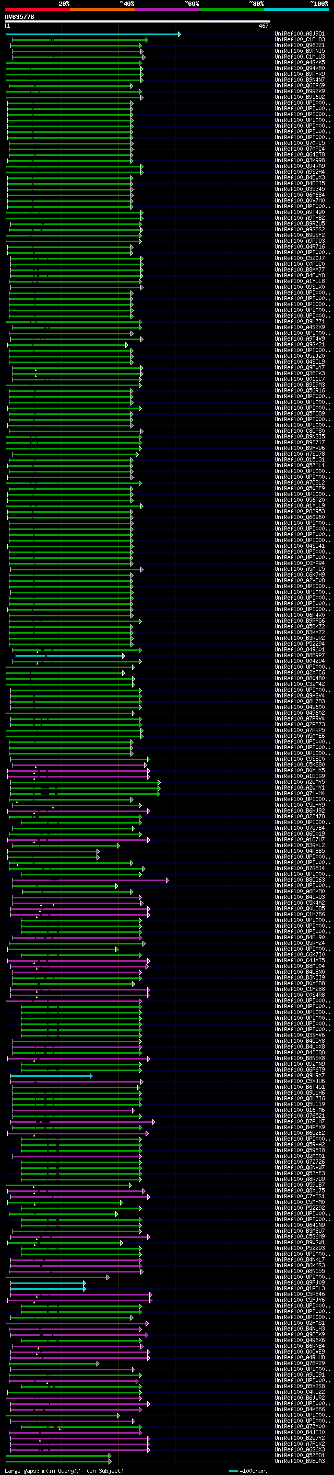The image size is (334, 1475).
Task: Open hit label UniRef100_A8J9Q1
Action: [x=300, y=34]
